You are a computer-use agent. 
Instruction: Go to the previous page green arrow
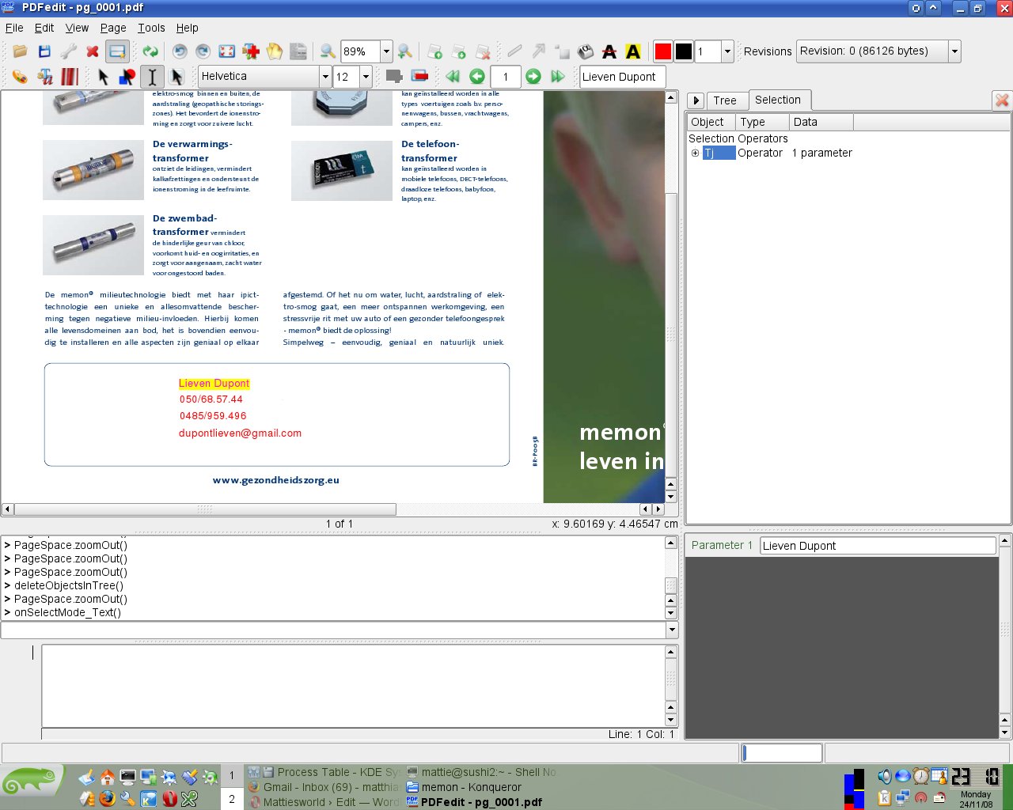tap(477, 77)
